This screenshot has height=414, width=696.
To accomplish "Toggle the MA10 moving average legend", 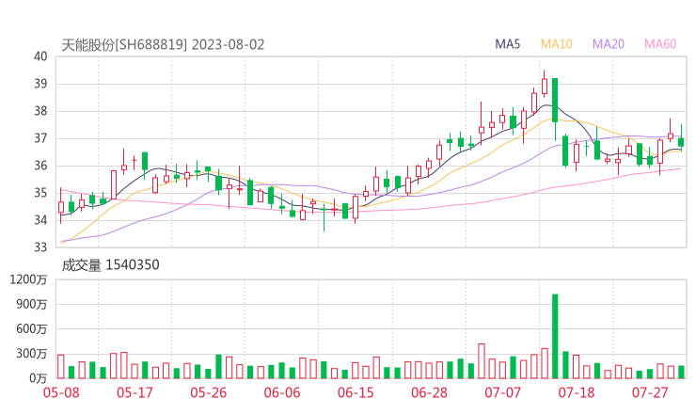I will (x=556, y=44).
